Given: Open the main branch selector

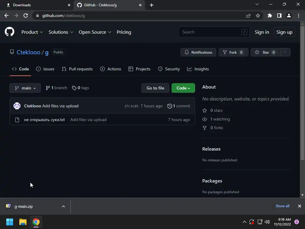Looking at the screenshot, I should point(25,88).
